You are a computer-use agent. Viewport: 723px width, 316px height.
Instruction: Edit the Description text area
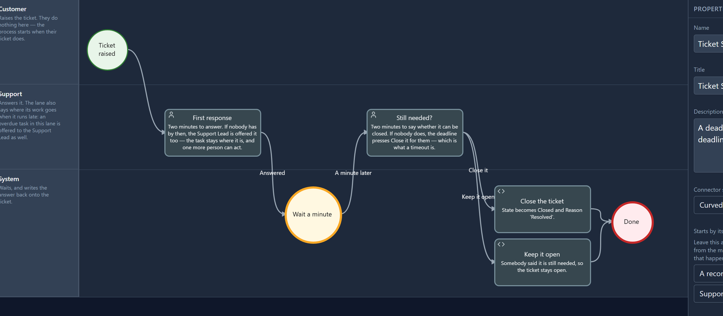coord(708,146)
